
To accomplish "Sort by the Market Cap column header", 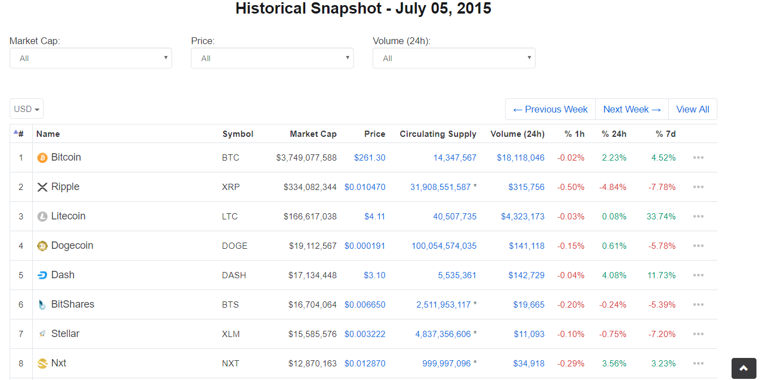I will (x=313, y=134).
